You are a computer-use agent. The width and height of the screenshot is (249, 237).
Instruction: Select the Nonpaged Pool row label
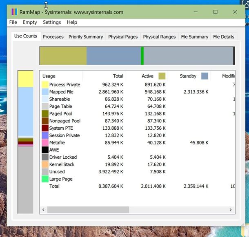coord(65,121)
